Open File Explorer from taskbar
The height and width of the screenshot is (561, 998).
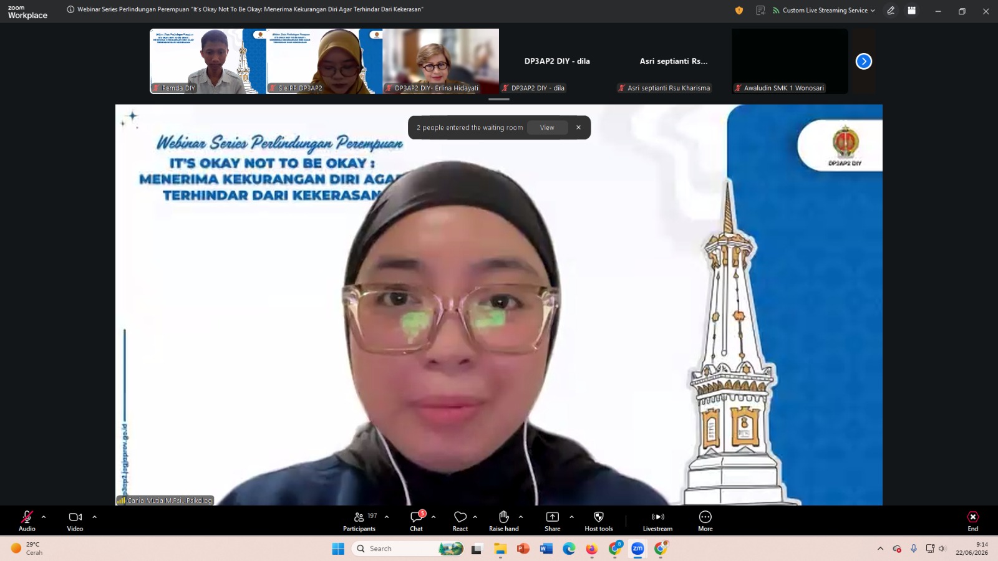(x=500, y=549)
